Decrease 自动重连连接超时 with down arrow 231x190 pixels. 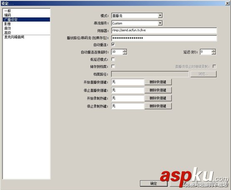(x=125, y=53)
